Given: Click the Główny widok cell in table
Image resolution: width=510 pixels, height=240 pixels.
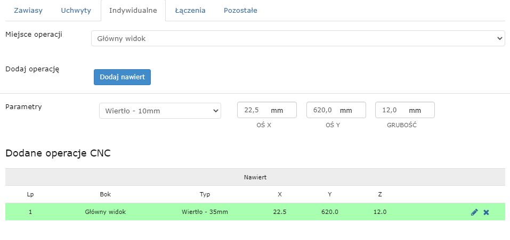Looking at the screenshot, I should click(106, 212).
